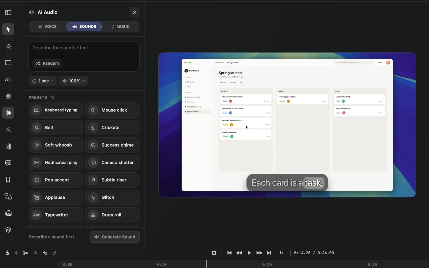429x268 pixels.
Task: Play the video
Action: pos(249,253)
